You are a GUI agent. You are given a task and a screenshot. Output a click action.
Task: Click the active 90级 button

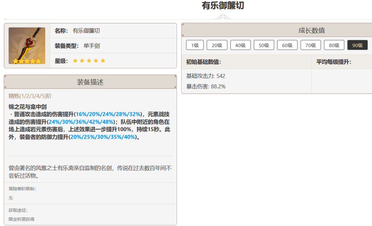(x=357, y=45)
